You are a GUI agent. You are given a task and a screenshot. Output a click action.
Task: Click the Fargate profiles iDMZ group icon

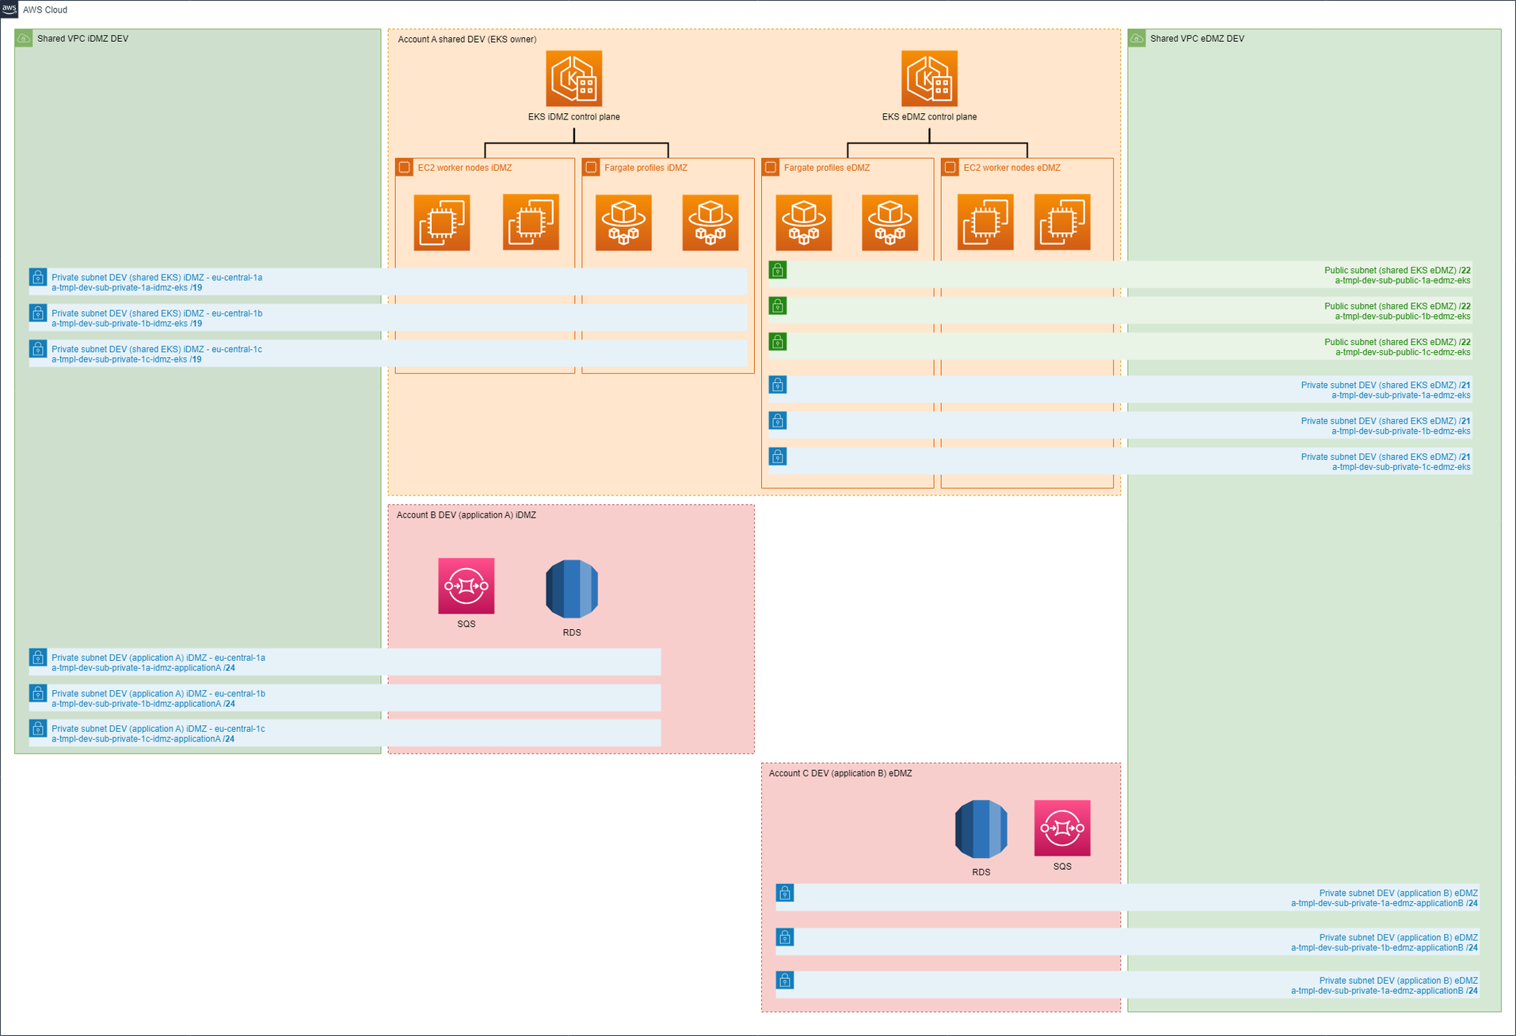click(591, 167)
